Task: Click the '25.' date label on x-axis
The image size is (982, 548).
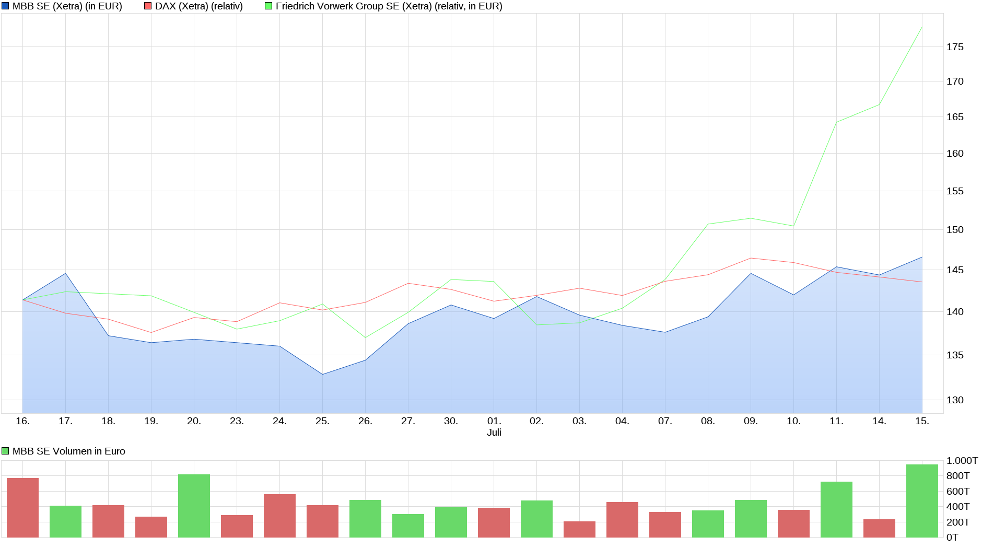Action: point(322,421)
